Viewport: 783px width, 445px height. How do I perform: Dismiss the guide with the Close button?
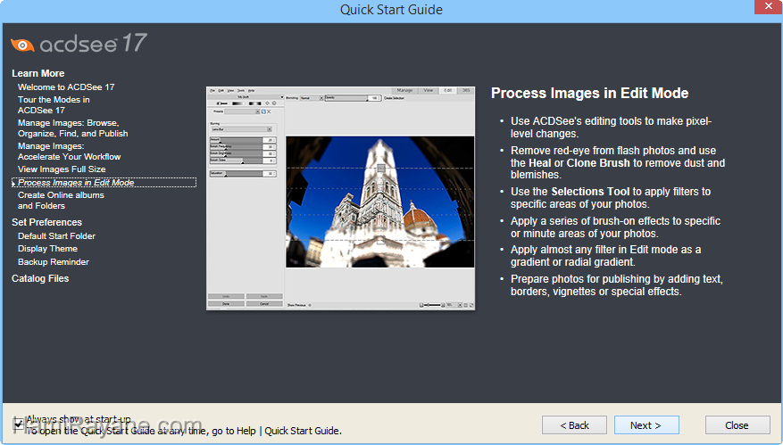click(x=737, y=425)
